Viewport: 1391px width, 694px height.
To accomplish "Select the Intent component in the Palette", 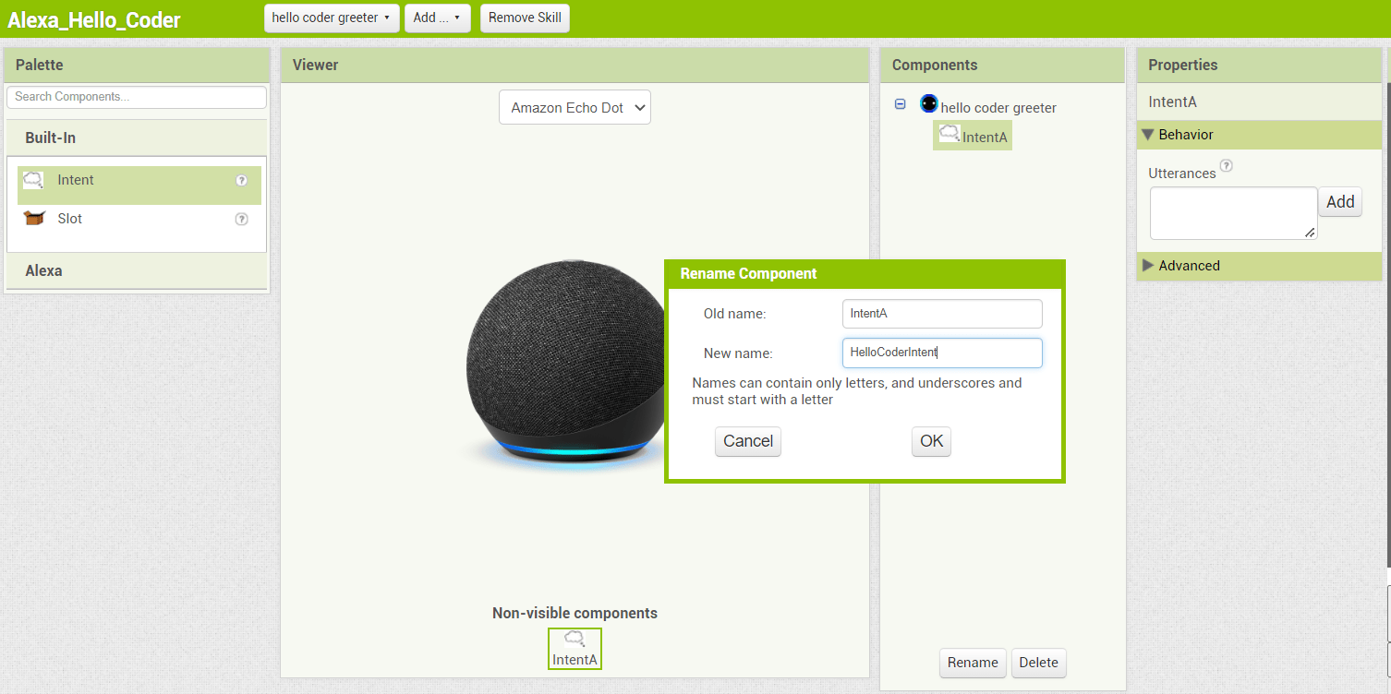I will tap(76, 180).
